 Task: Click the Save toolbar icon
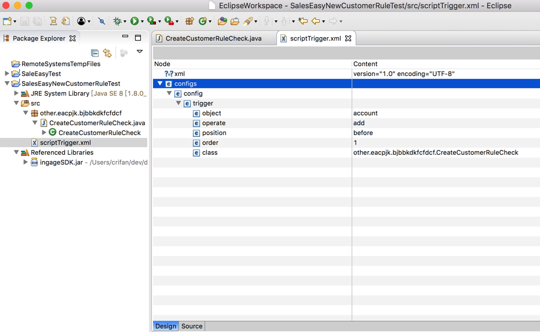click(x=24, y=21)
